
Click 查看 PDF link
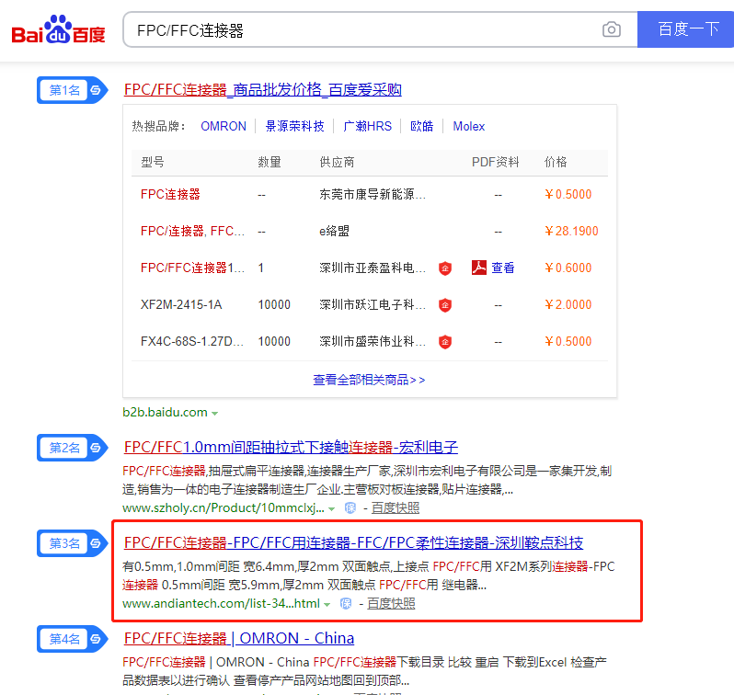coord(503,268)
